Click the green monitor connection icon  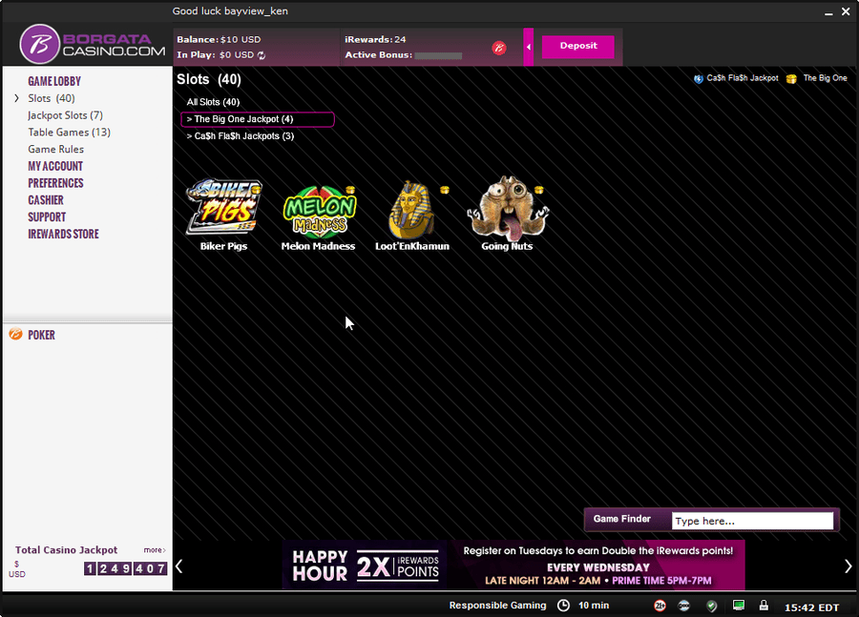pyautogui.click(x=739, y=605)
